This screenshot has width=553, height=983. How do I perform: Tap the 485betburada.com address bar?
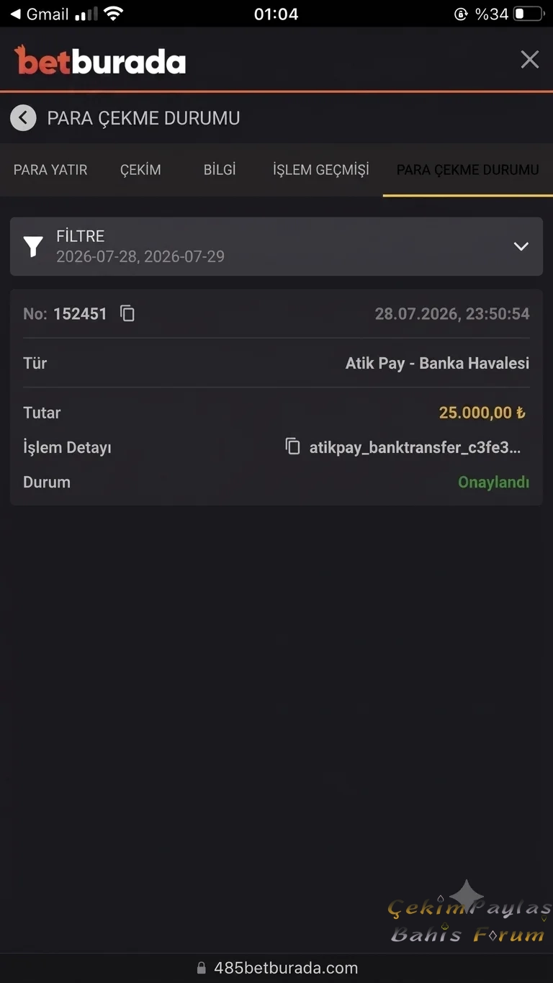click(x=276, y=968)
